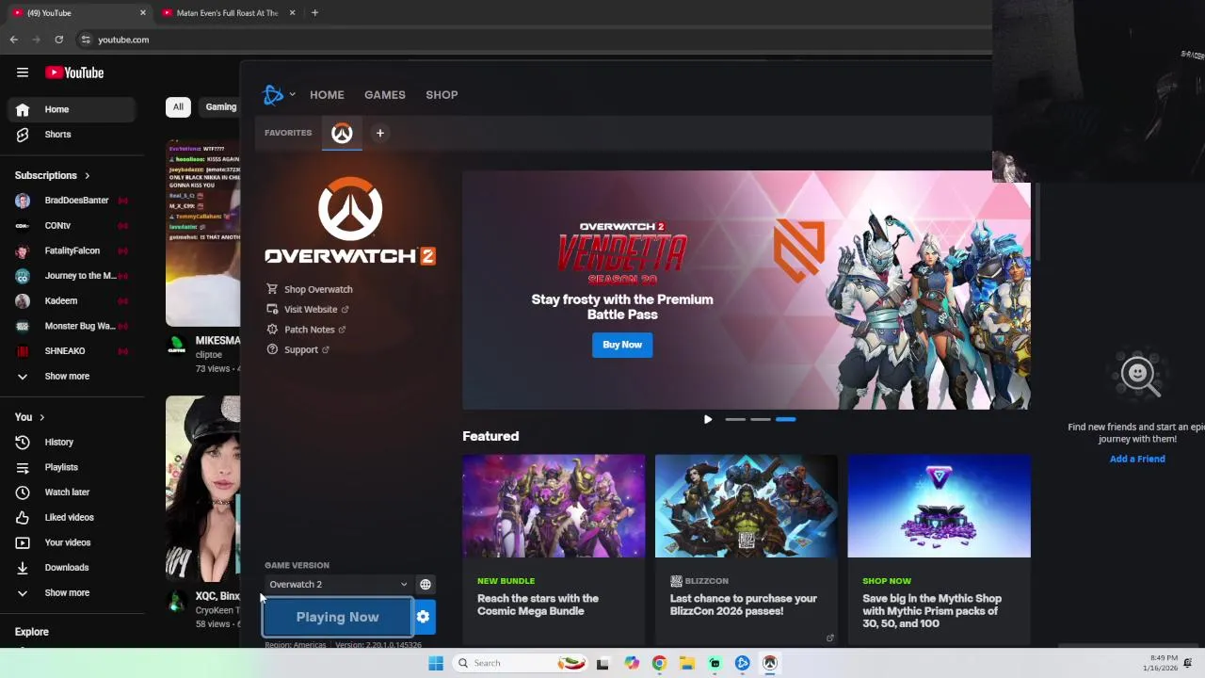1205x678 pixels.
Task: Select the Gaming filter chip on YouTube
Action: click(220, 106)
